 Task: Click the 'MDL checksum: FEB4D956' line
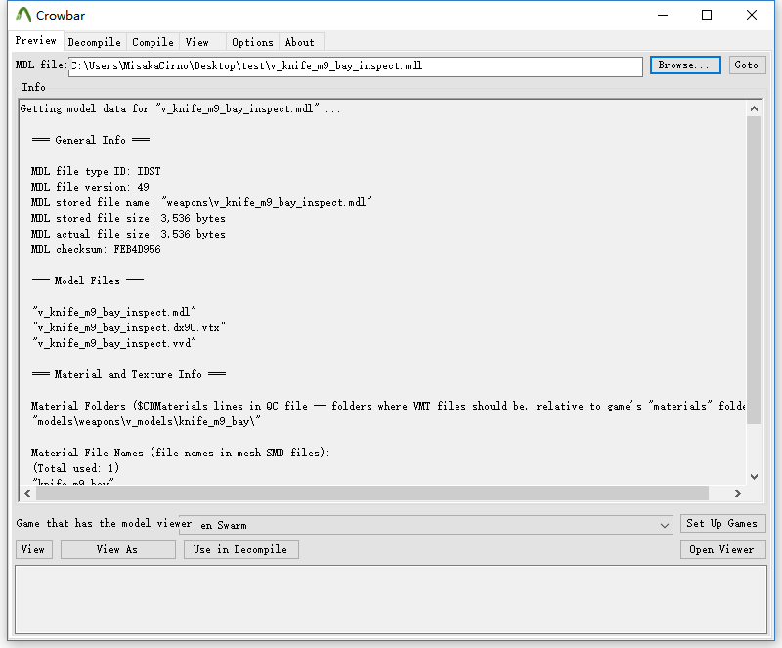tap(96, 249)
